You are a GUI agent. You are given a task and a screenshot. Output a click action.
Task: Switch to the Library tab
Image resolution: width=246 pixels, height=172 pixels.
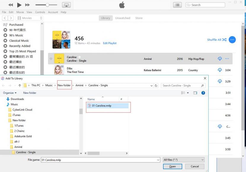pyautogui.click(x=106, y=18)
